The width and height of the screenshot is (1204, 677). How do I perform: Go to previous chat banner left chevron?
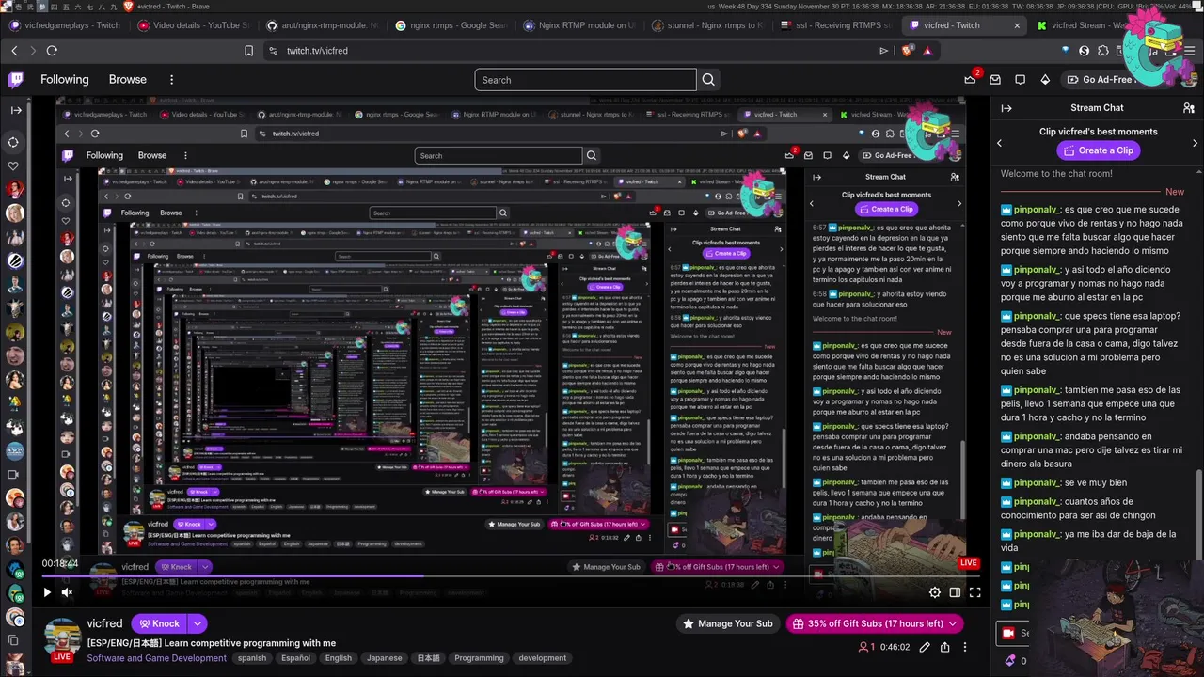click(1000, 143)
